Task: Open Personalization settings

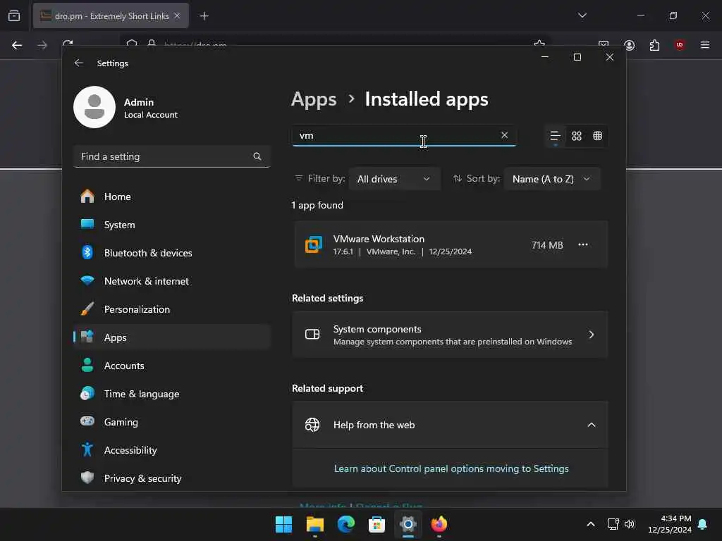Action: 171,310
